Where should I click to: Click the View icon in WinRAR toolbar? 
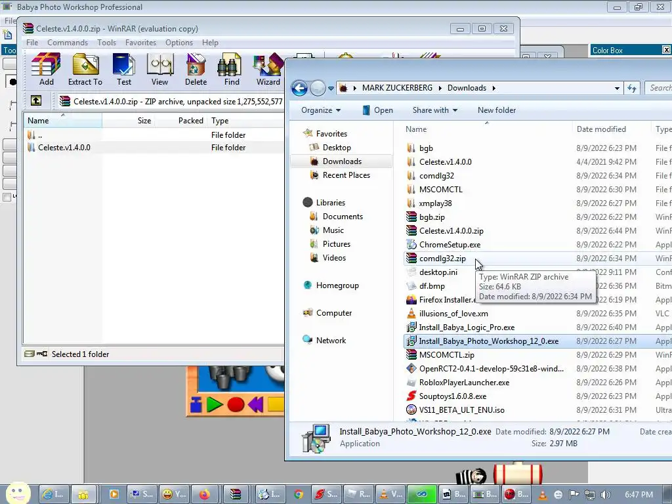(160, 69)
